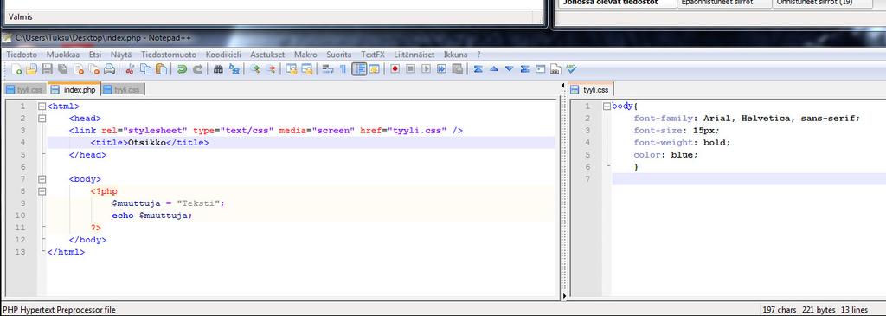
Task: Save the current file via floppy icon
Action: 47,69
